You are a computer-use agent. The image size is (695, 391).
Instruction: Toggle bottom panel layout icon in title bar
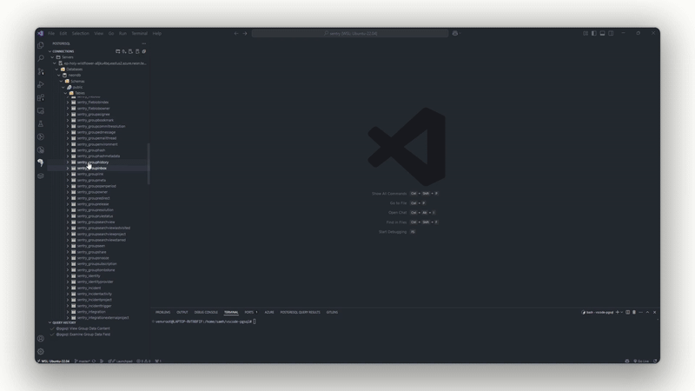(x=602, y=33)
